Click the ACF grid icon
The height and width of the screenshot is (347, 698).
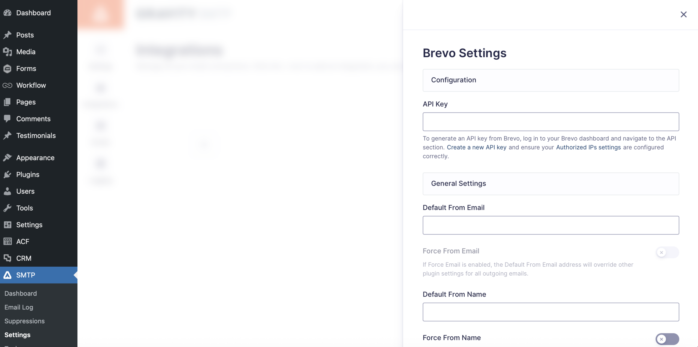point(8,242)
